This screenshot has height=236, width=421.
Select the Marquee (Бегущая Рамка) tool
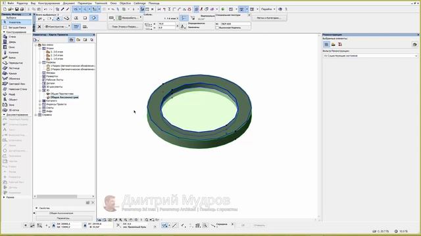point(17,28)
